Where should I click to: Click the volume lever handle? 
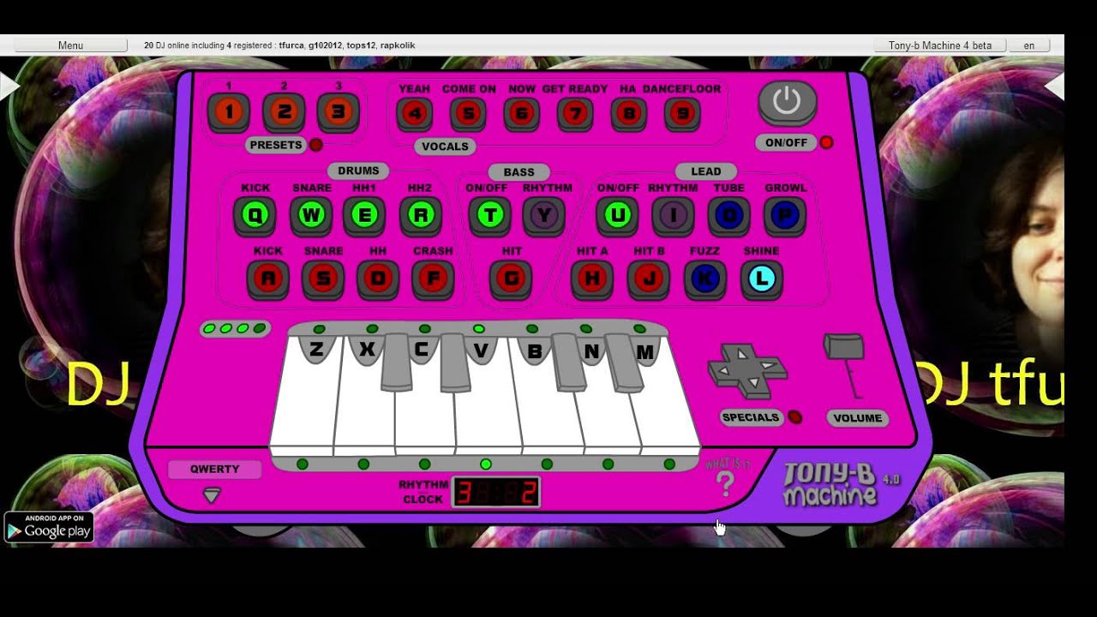tap(843, 347)
